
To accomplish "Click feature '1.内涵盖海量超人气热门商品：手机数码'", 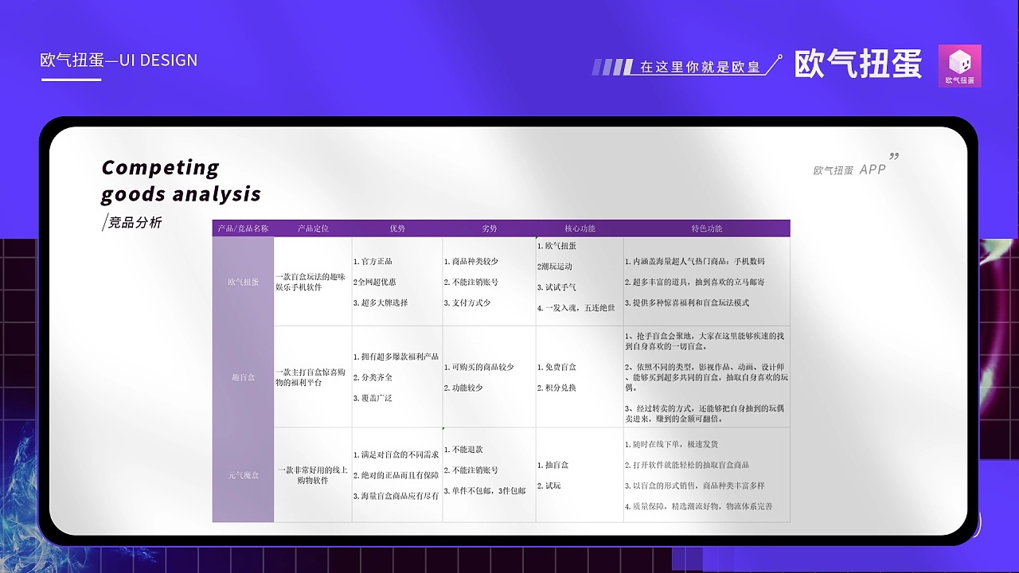I will point(695,261).
